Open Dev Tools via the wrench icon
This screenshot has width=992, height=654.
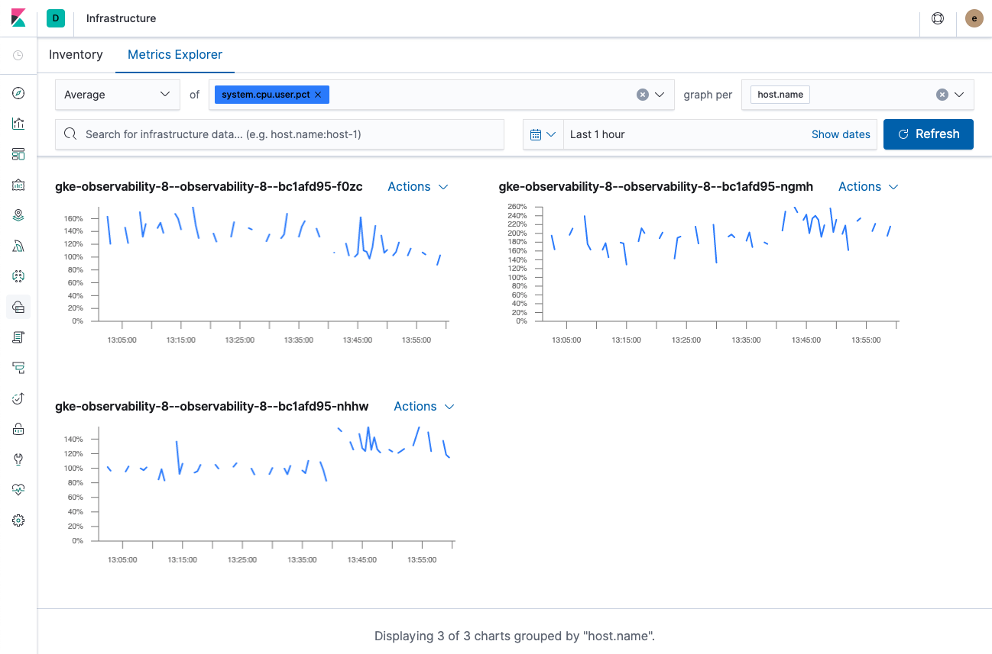tap(18, 459)
